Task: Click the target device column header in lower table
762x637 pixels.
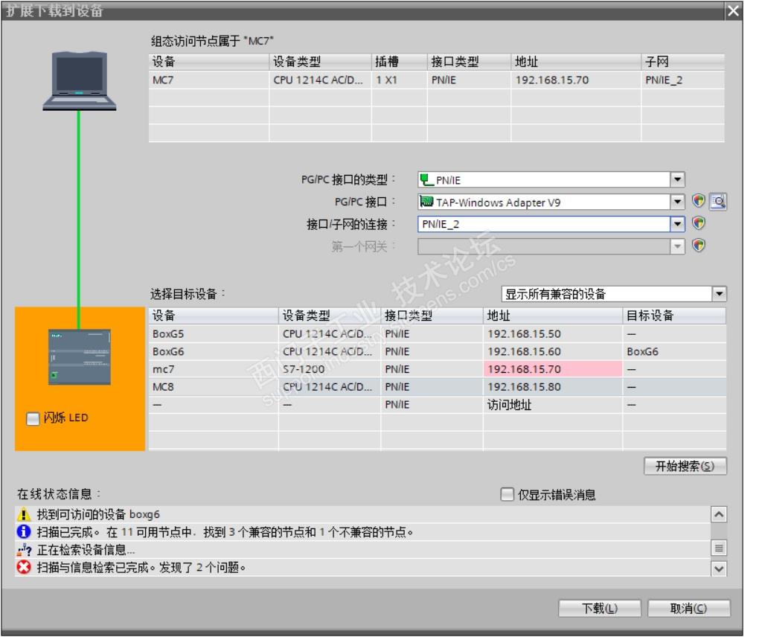Action: coord(674,316)
